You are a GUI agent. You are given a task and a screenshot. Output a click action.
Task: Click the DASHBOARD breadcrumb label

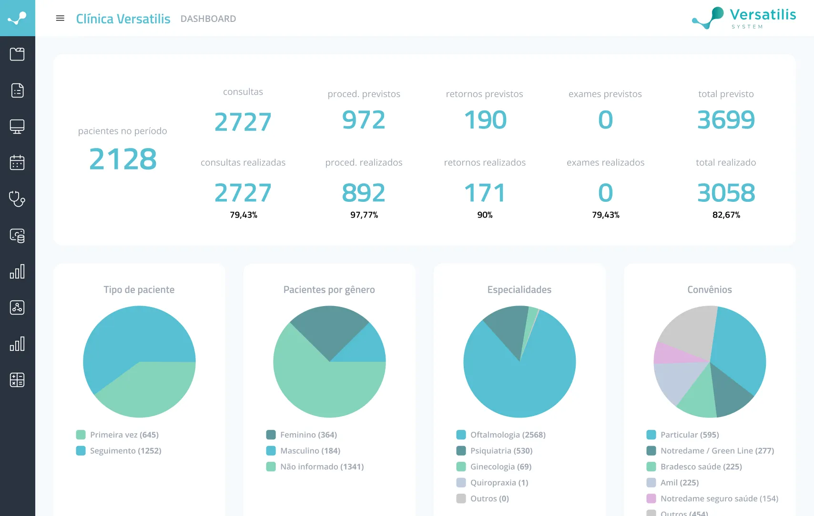coord(208,19)
